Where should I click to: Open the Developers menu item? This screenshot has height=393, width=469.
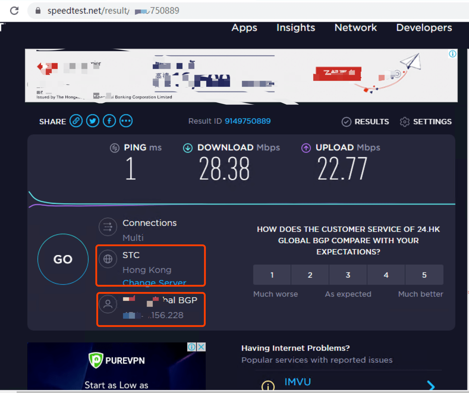[424, 27]
